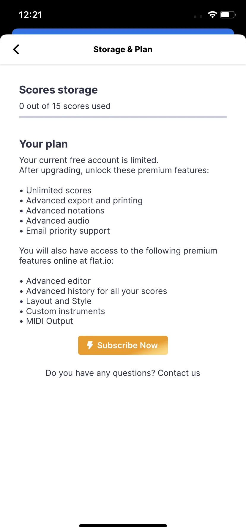This screenshot has width=246, height=532.
Task: Tap the battery indicator icon
Action: pos(228,15)
